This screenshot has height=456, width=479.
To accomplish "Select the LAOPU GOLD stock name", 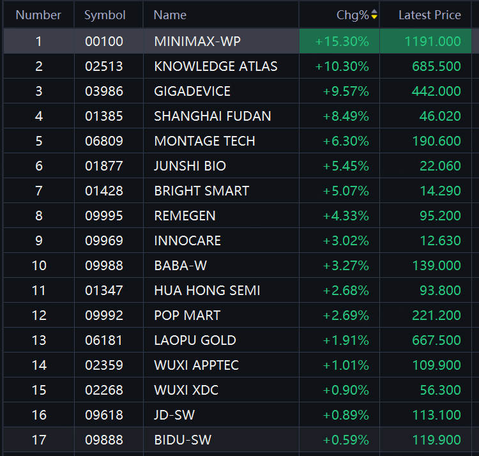I will 195,340.
